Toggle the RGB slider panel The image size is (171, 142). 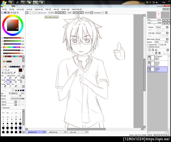click(5, 13)
